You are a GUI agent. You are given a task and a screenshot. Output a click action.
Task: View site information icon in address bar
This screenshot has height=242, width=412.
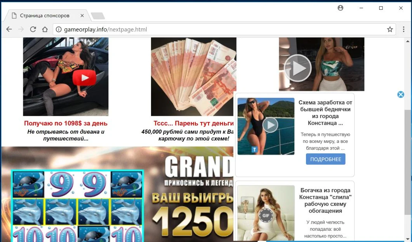(x=59, y=30)
